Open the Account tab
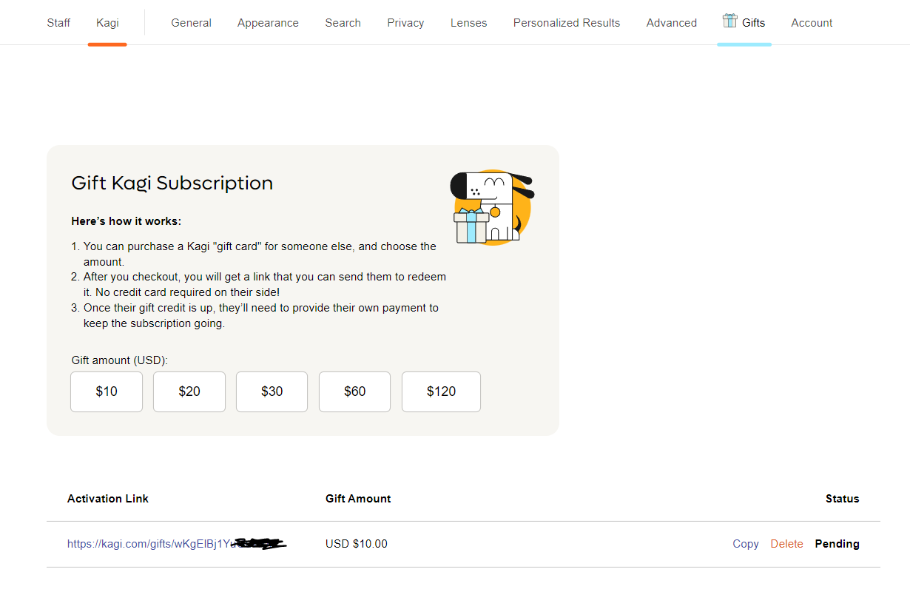The height and width of the screenshot is (592, 910). (x=812, y=23)
